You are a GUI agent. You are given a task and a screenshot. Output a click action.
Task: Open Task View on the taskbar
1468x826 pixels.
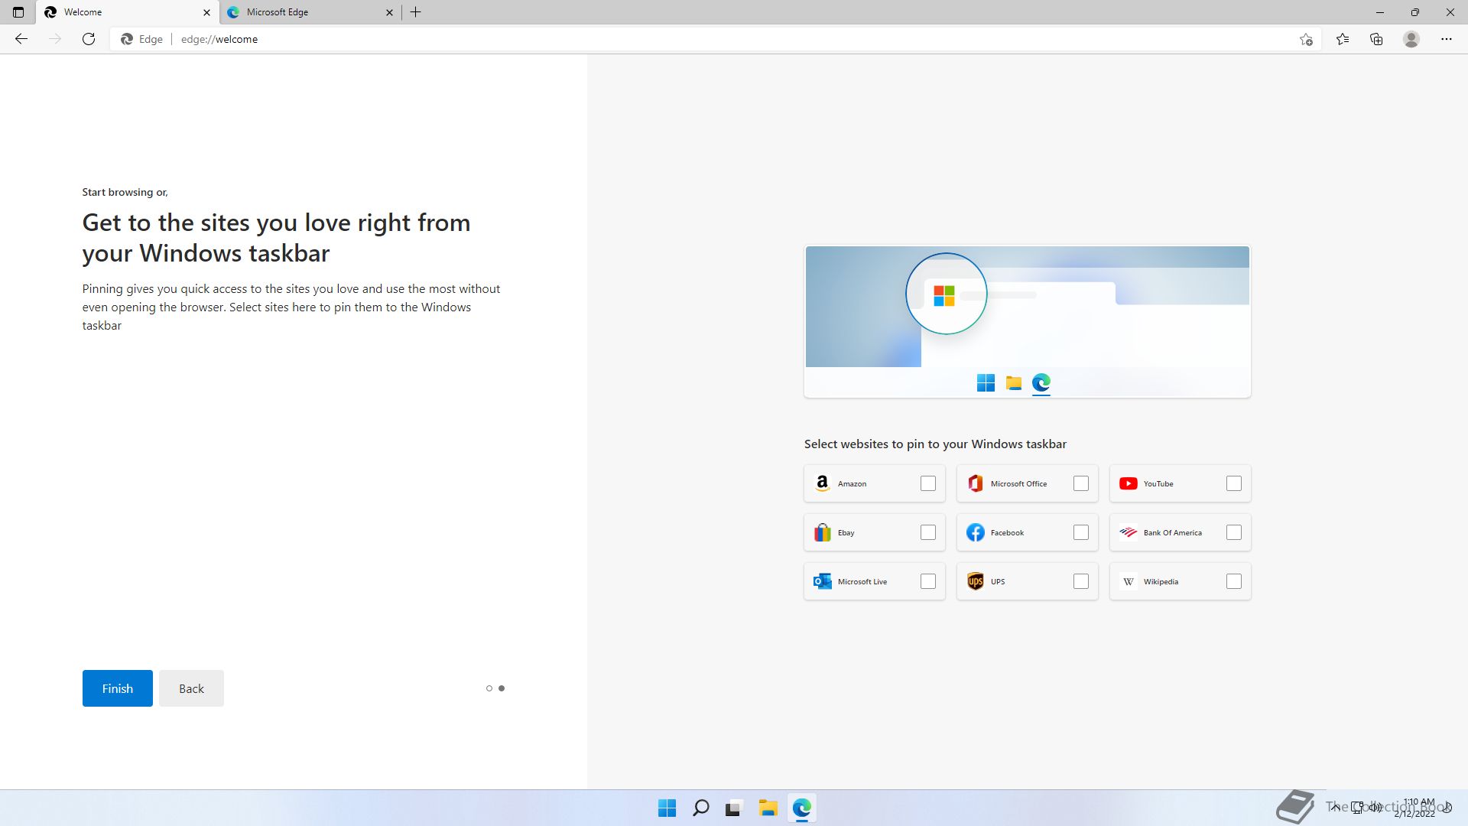(x=734, y=808)
